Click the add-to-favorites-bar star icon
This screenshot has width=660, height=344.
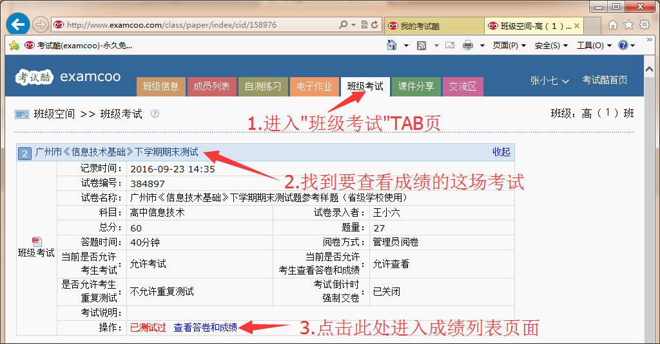(14, 46)
